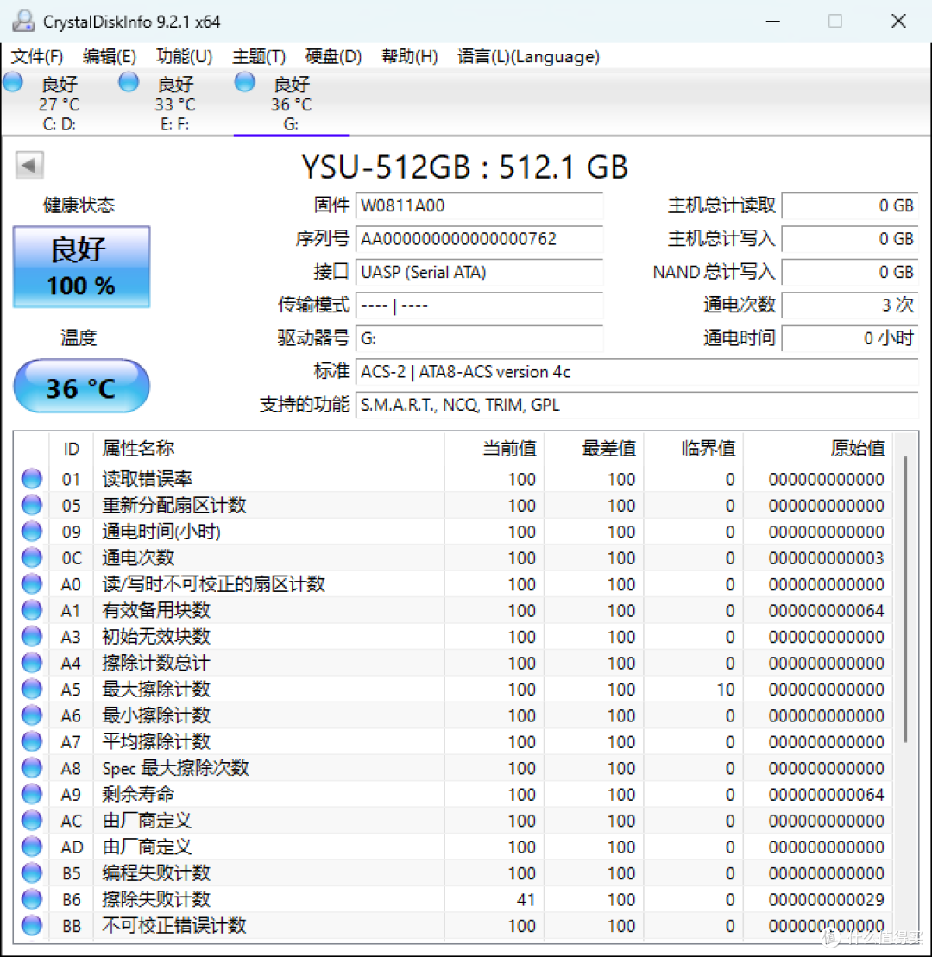Click the status icon for A7 平均擦除计数
Screen dimensions: 932x957
[x=32, y=741]
